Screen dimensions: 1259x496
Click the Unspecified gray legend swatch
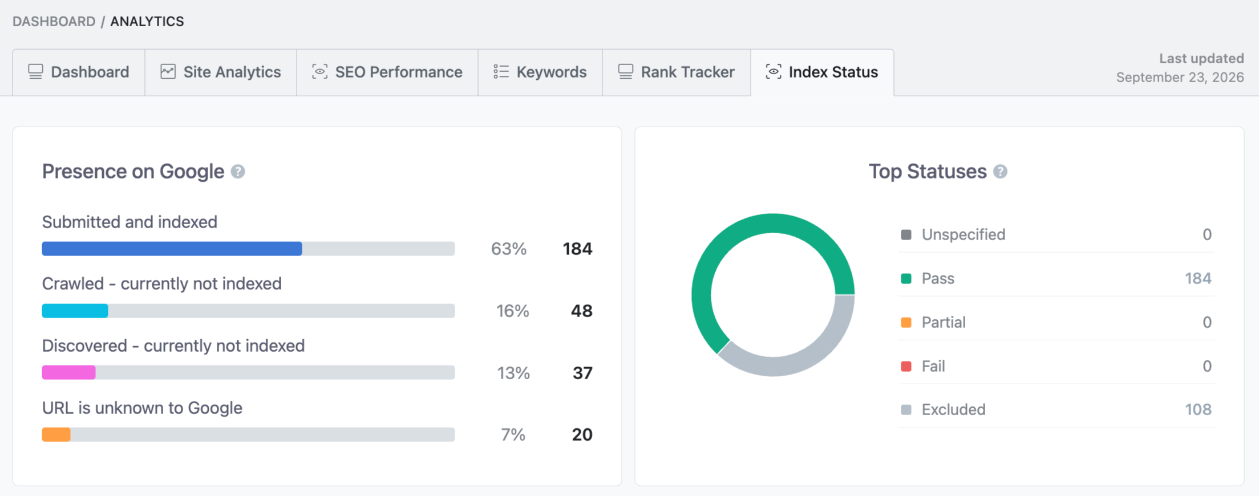(906, 235)
